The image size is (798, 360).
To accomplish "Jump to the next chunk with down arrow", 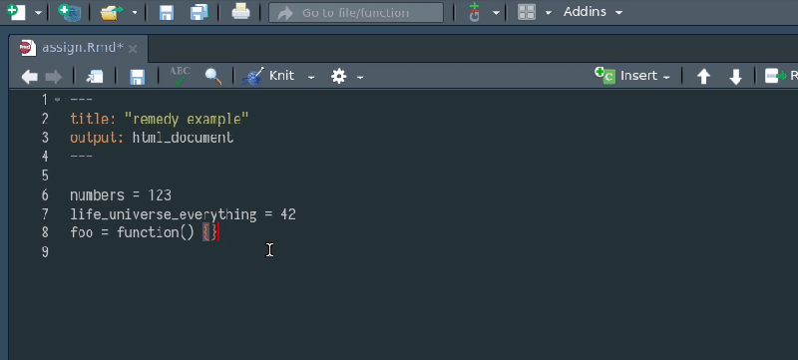I will [x=735, y=77].
